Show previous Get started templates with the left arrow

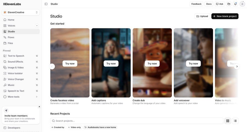click(52, 66)
